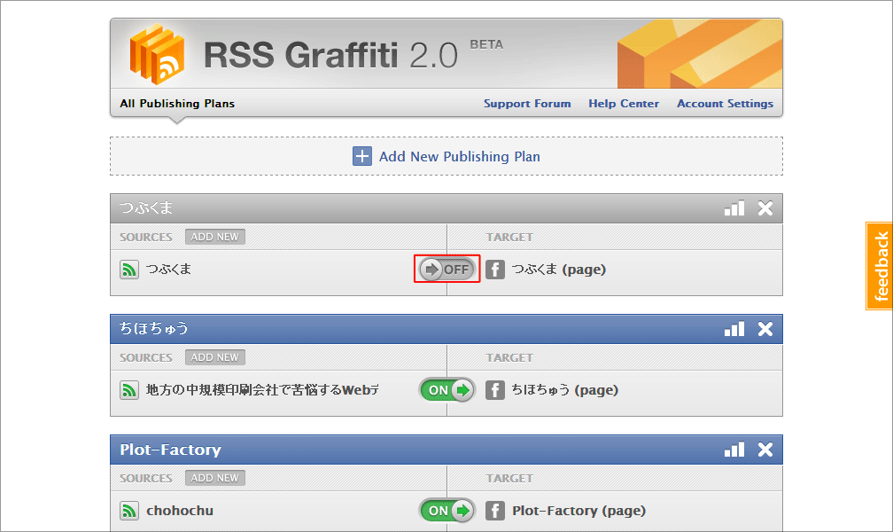
Task: Open the orange feedback side tab
Action: [x=880, y=266]
